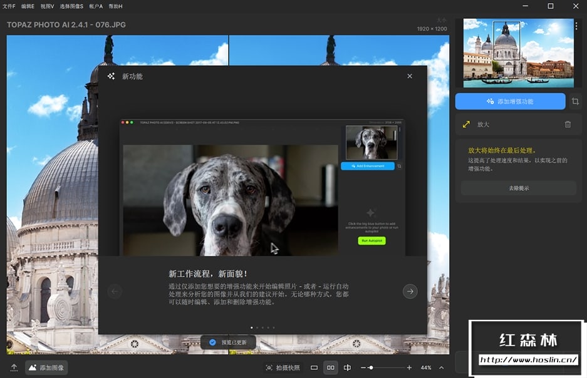This screenshot has width=587, height=378.
Task: Open the 帐户A menu
Action: coord(96,6)
